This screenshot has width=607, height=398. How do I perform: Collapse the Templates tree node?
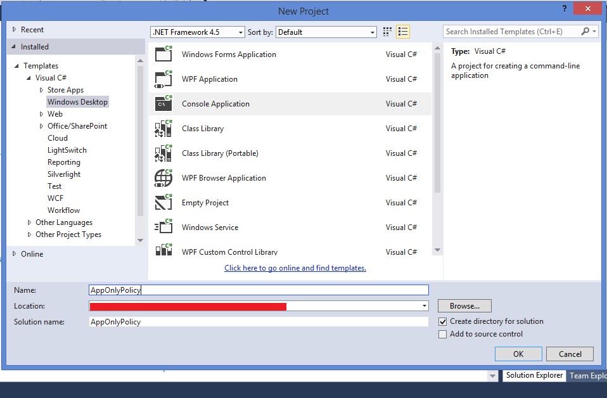coord(16,66)
